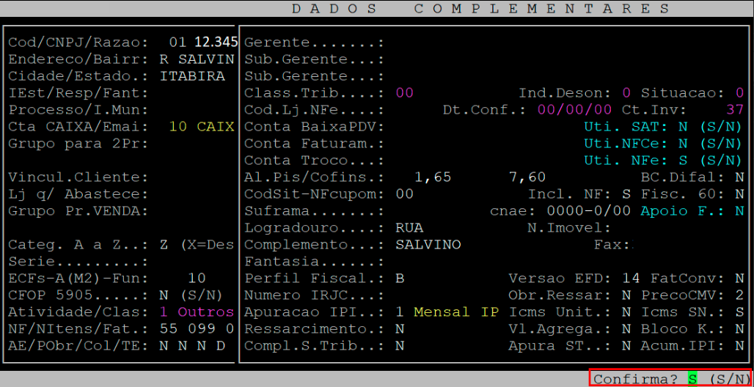754x387 pixels.
Task: Select Atividade/Clas value 1 Outros
Action: [x=197, y=312]
